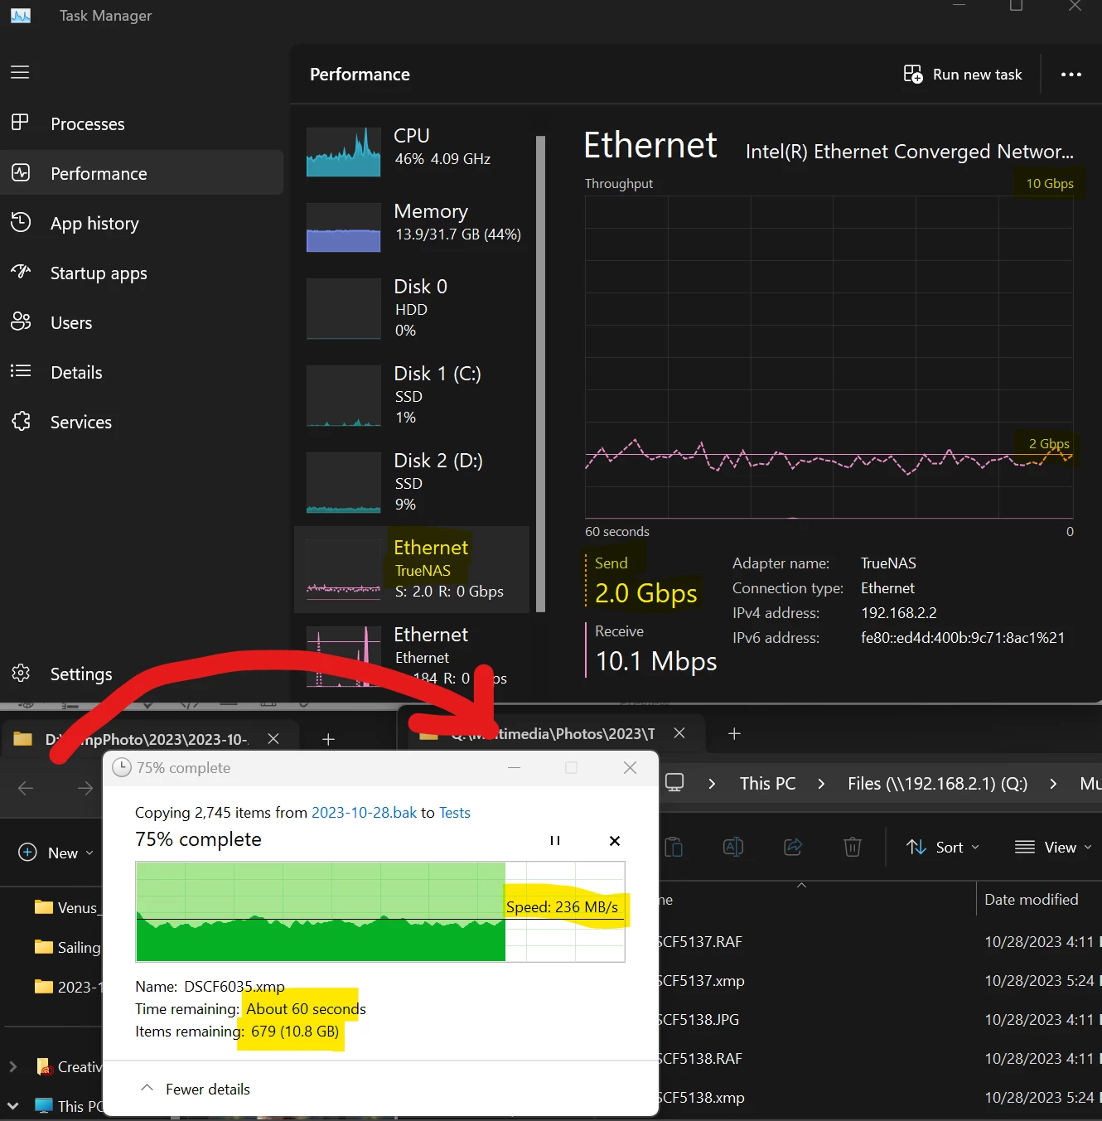Screen dimensions: 1102x1121
Task: Click the Users people icon
Action: click(x=21, y=321)
